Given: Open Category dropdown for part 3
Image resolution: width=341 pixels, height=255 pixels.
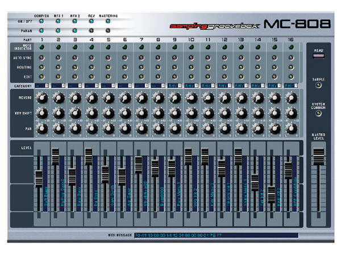Looking at the screenshot, I should point(75,86).
